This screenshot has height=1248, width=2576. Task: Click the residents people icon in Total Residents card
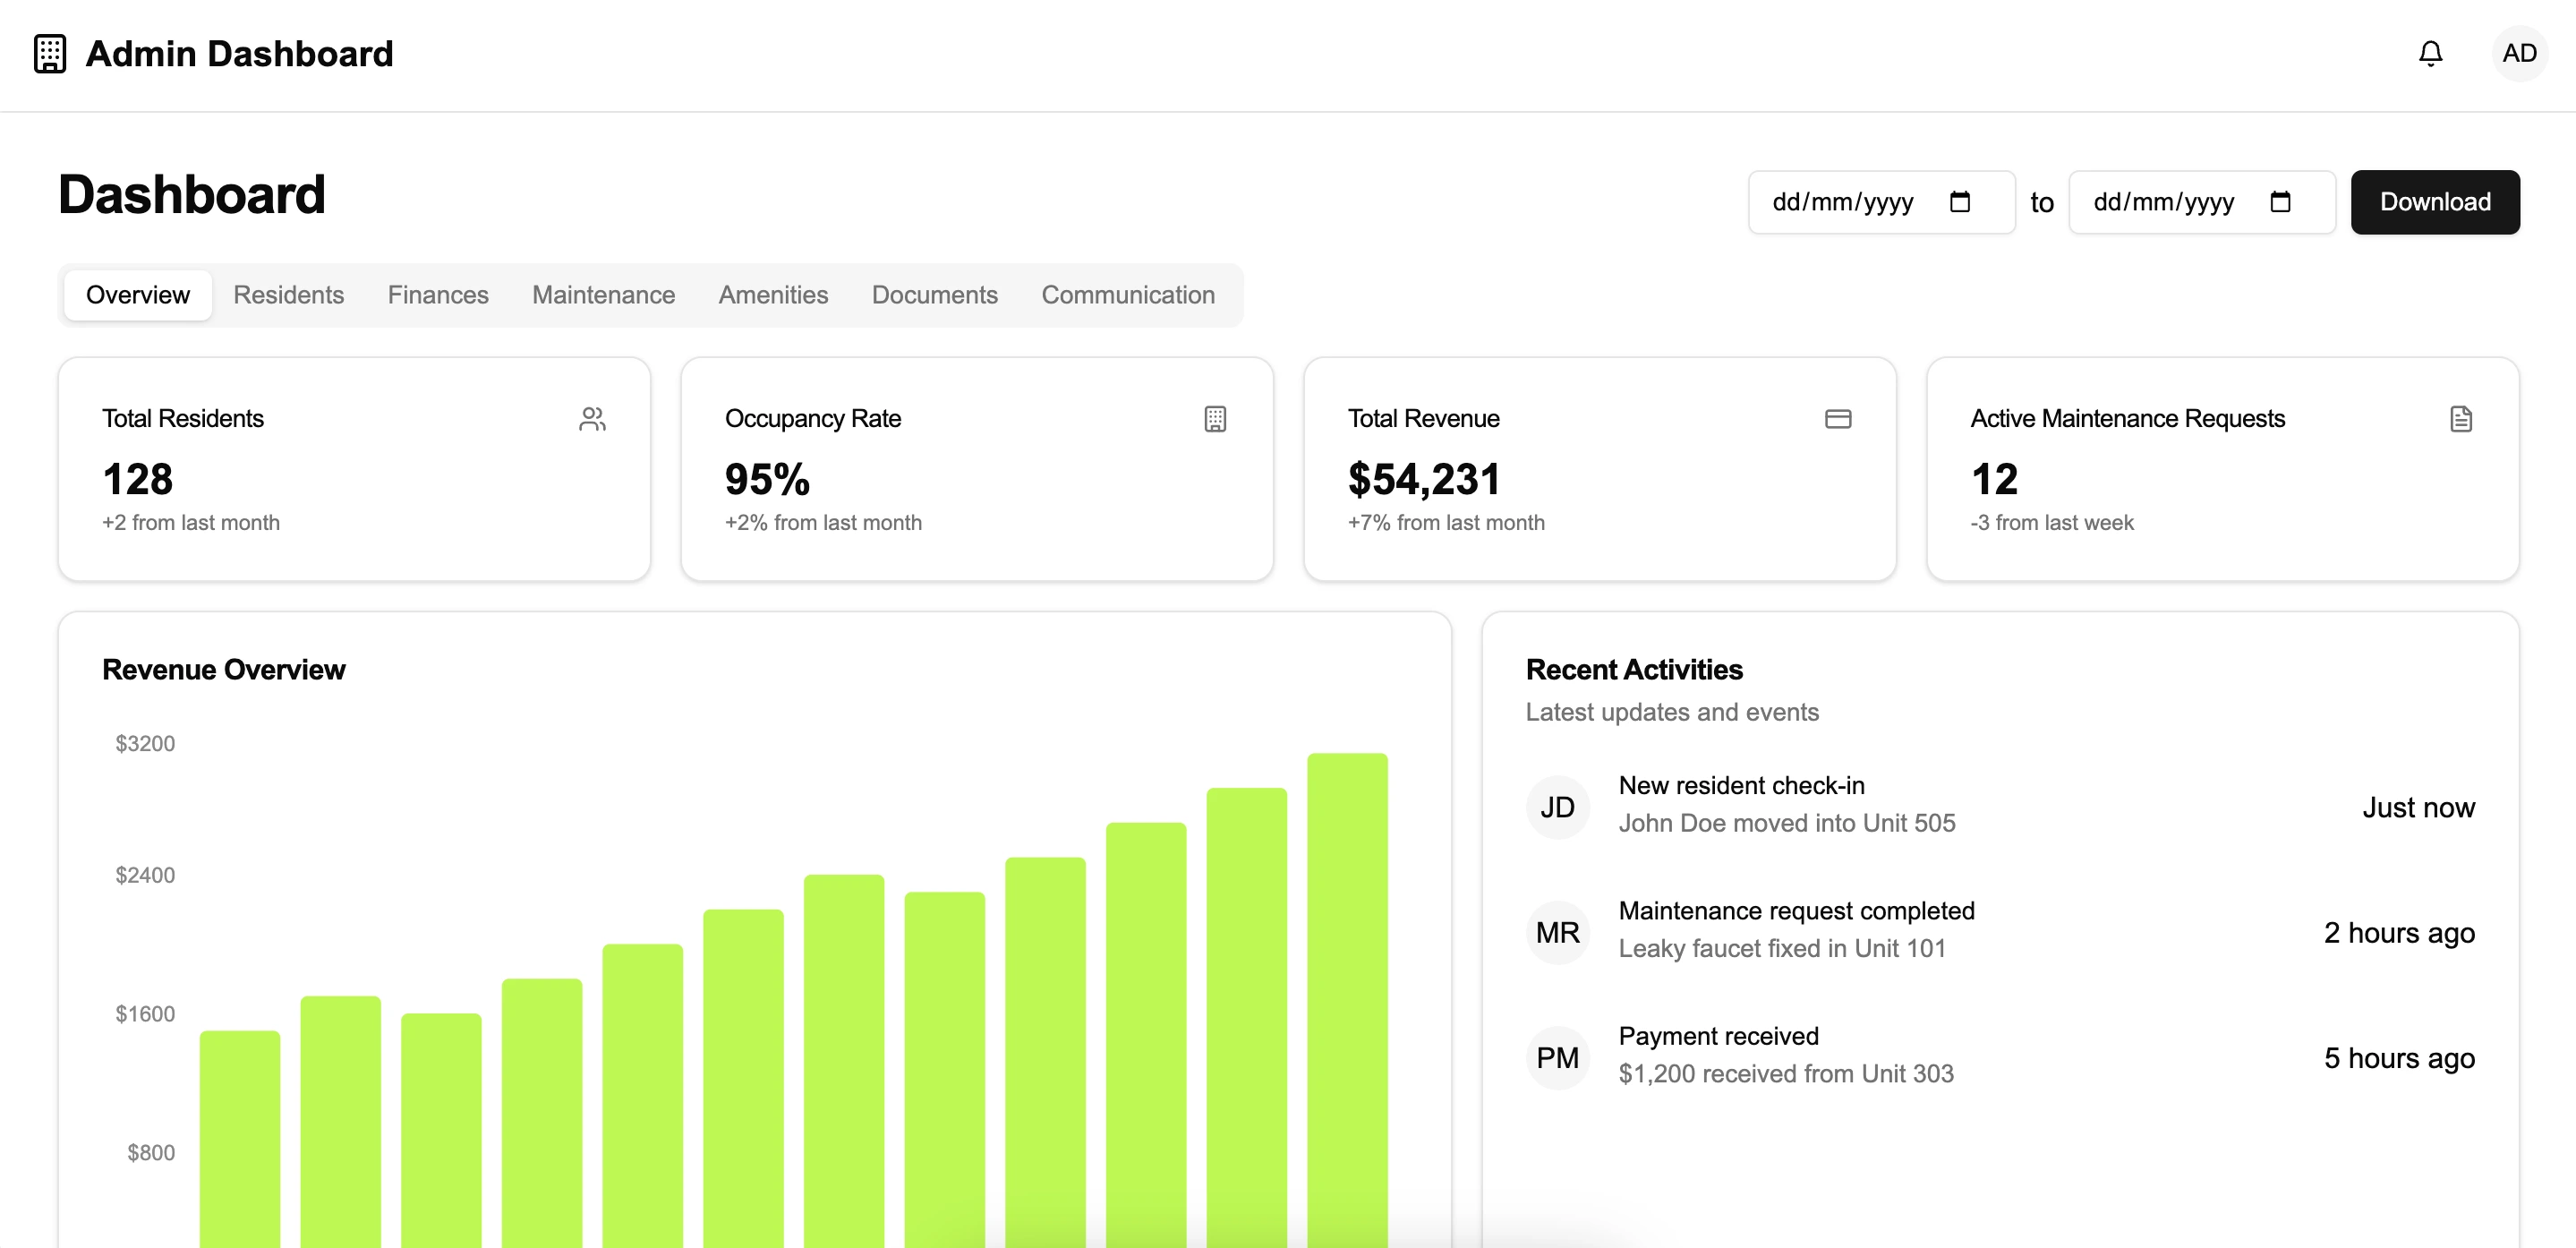592,419
